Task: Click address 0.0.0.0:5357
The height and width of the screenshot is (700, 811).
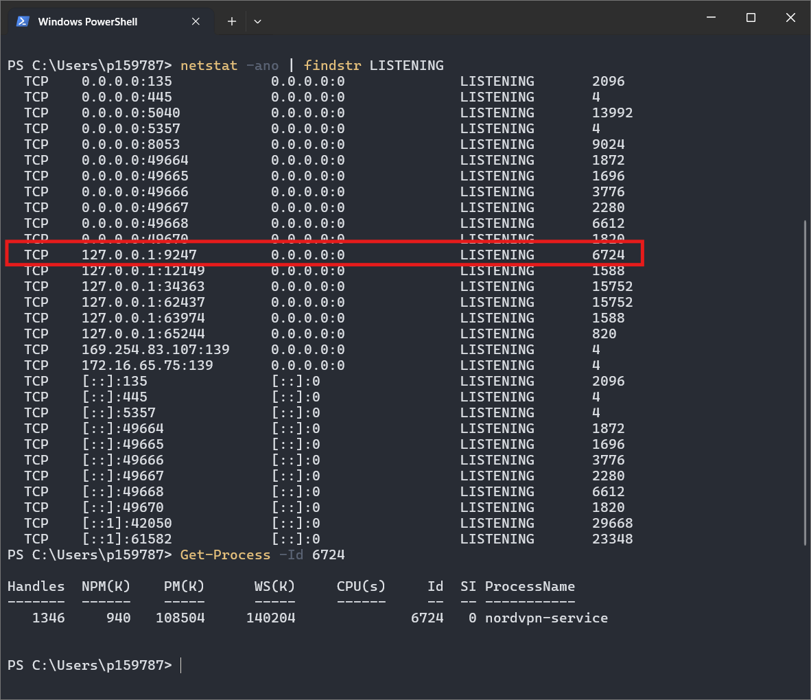Action: [x=131, y=129]
